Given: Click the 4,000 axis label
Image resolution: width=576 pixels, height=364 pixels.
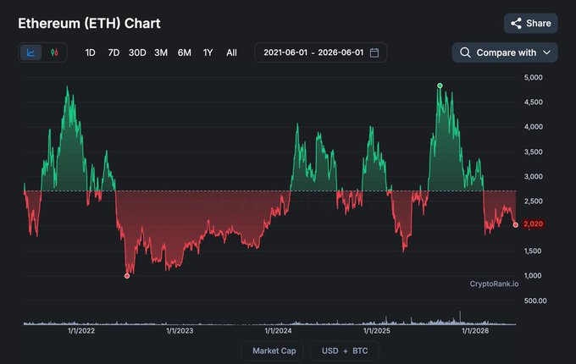Looking at the screenshot, I should [533, 127].
